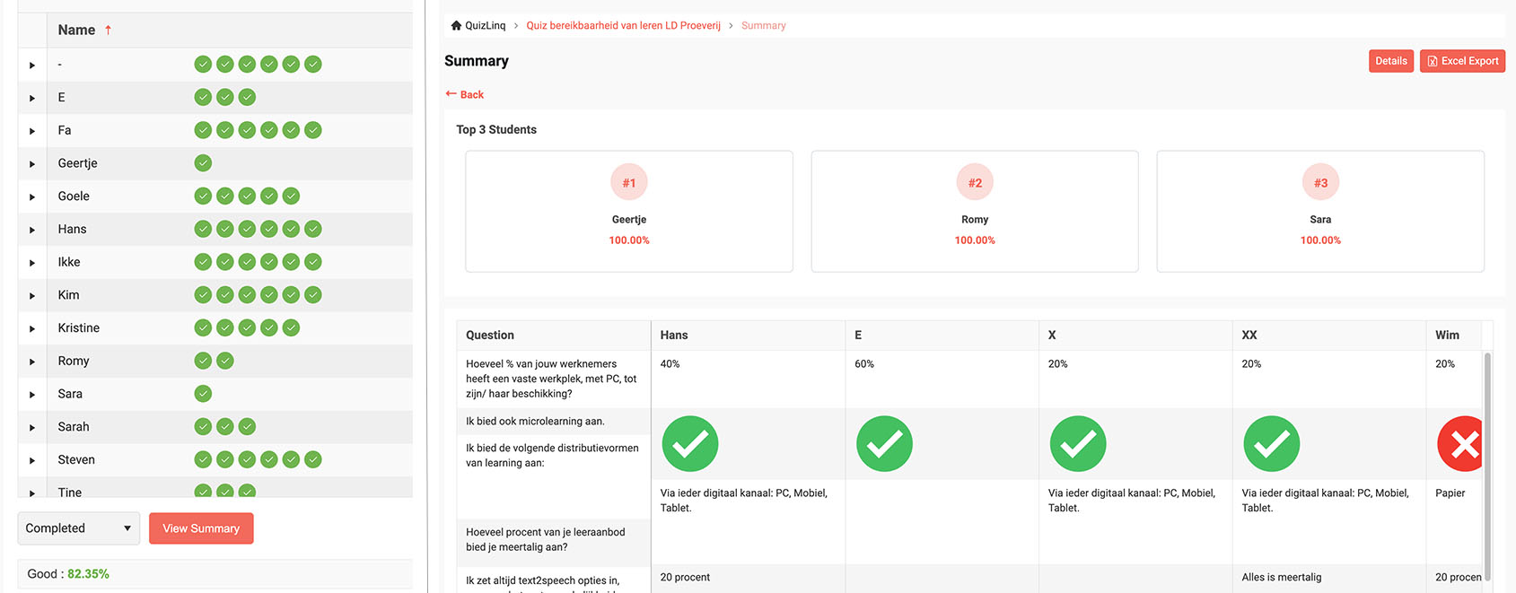Click the green checkmark next to Geertje
Screen dimensions: 1516x593
click(x=203, y=162)
